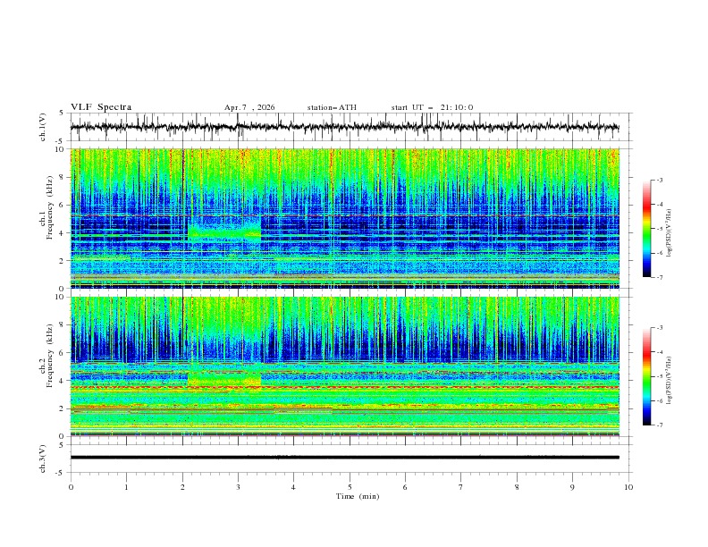Click the ch.3 flat black signal trace

coord(344,458)
